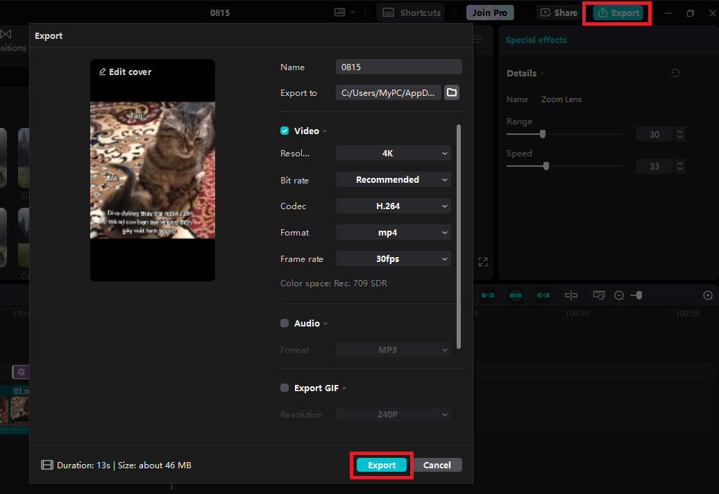Toggle main track magnet icon in timeline toolbar
719x494 pixels.
click(488, 295)
